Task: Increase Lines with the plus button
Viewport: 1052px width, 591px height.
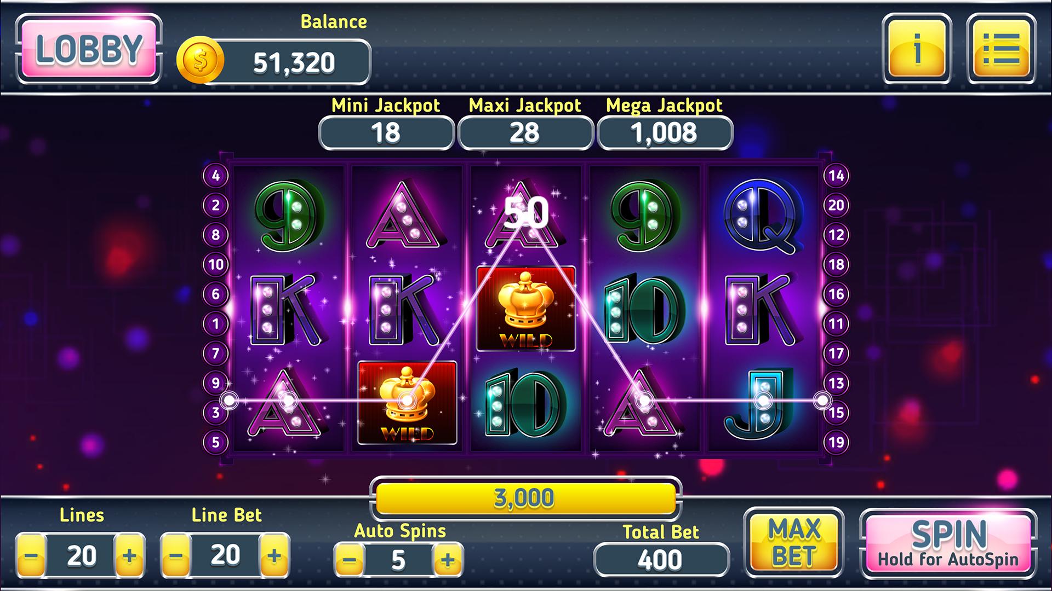Action: pyautogui.click(x=129, y=556)
